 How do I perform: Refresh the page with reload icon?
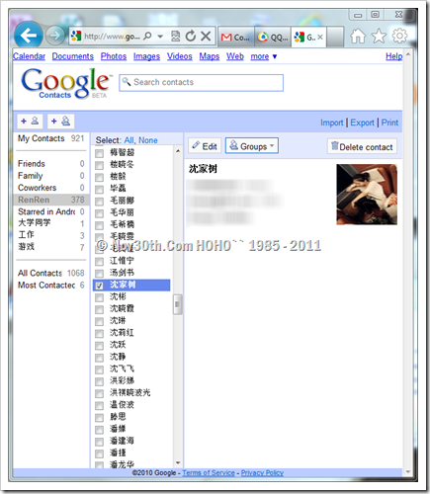[191, 36]
